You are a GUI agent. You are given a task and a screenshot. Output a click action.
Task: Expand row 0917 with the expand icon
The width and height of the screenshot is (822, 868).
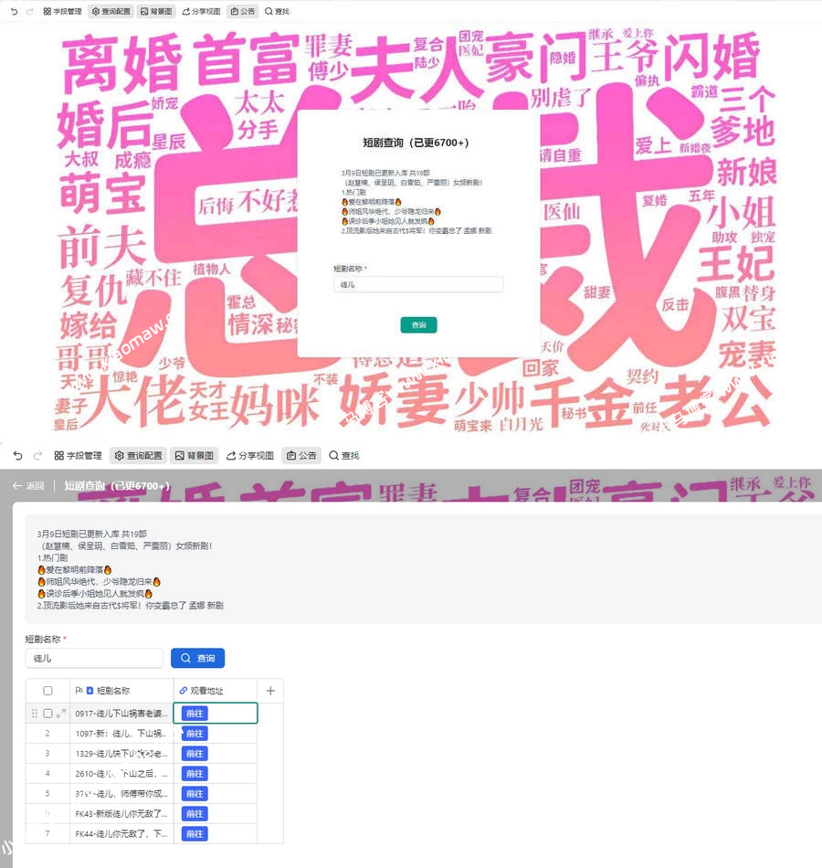(x=61, y=714)
